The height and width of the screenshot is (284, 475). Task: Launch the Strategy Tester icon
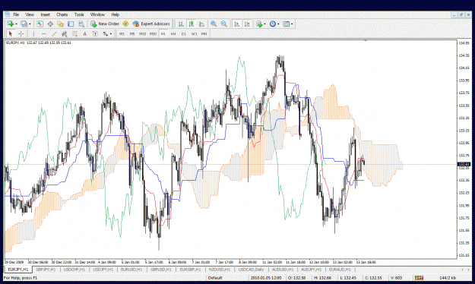pos(81,24)
